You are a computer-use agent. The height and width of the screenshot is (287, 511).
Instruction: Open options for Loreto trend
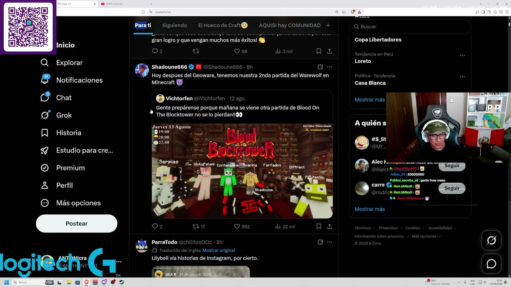(x=462, y=55)
